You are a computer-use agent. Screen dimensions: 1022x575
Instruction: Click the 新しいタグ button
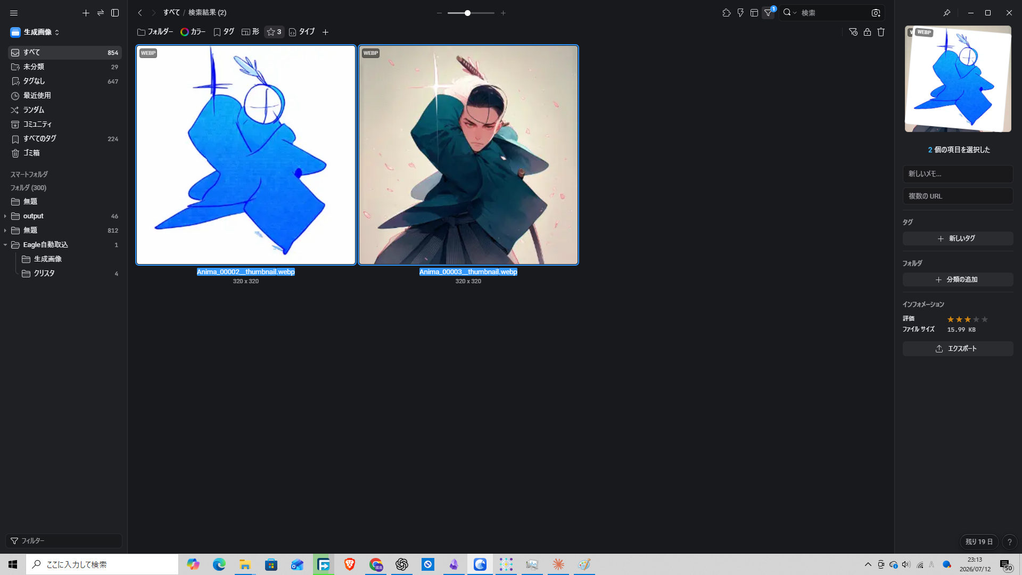[958, 239]
